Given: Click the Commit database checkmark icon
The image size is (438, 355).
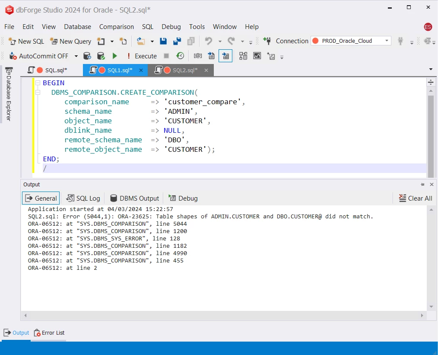Looking at the screenshot, I should point(101,56).
